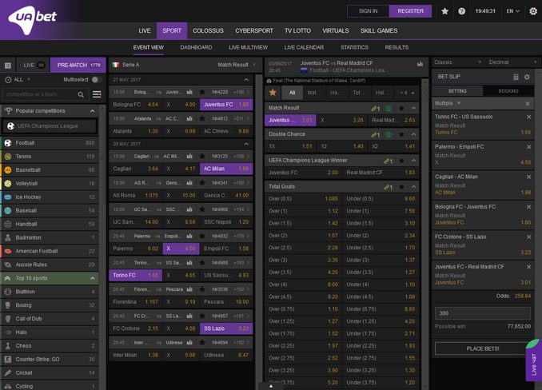Open settings gear in the top header

533,11
